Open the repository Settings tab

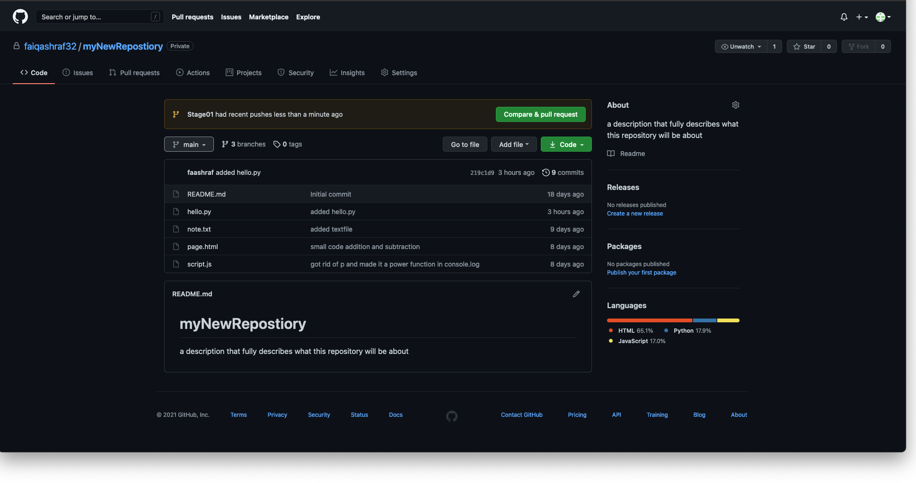pyautogui.click(x=399, y=73)
